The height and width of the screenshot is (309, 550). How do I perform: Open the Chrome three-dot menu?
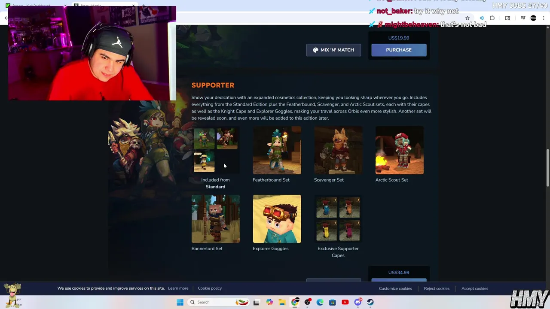[544, 18]
